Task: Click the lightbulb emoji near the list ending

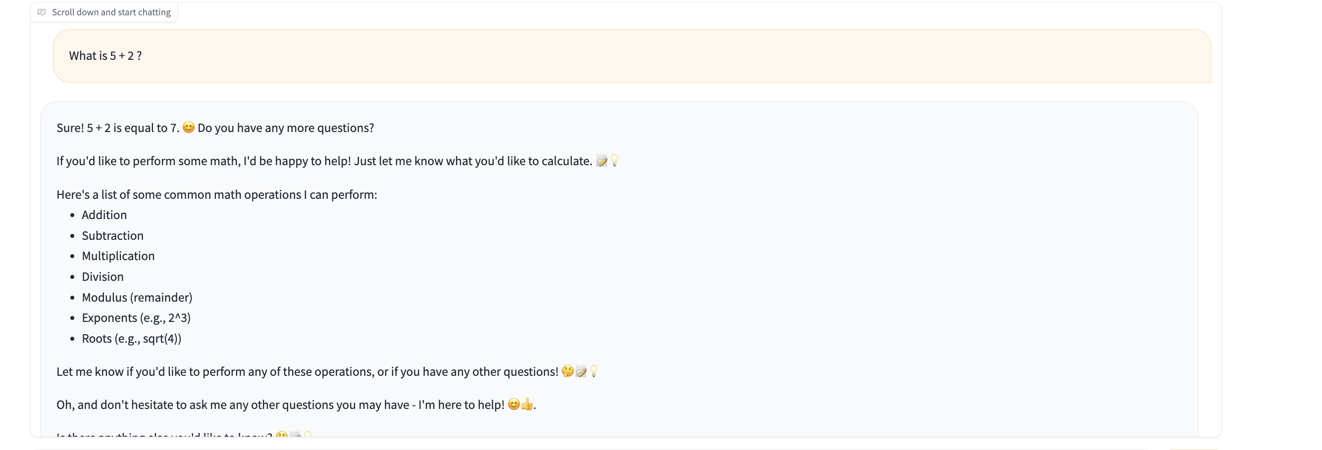Action: click(594, 371)
